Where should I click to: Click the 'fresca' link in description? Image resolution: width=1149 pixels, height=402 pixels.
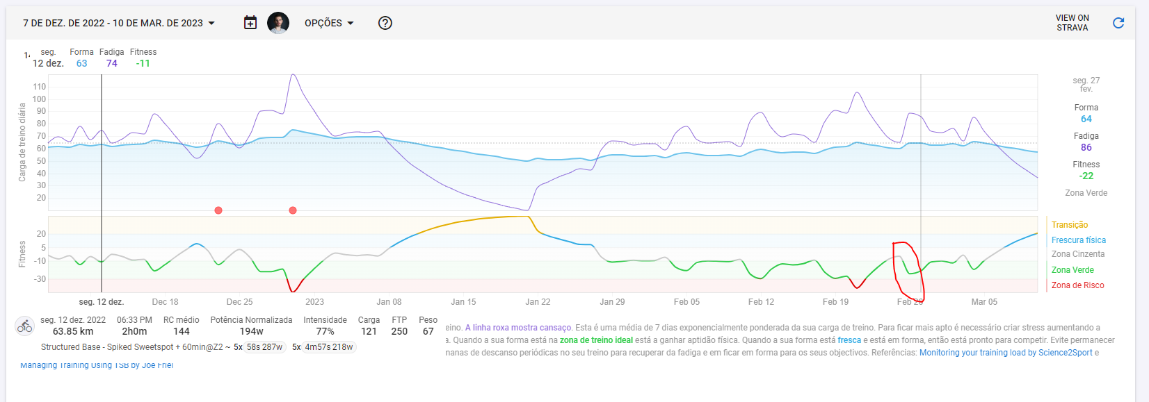tap(849, 340)
